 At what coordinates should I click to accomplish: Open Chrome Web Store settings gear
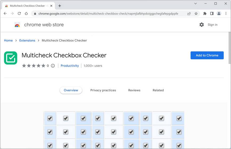click(201, 25)
